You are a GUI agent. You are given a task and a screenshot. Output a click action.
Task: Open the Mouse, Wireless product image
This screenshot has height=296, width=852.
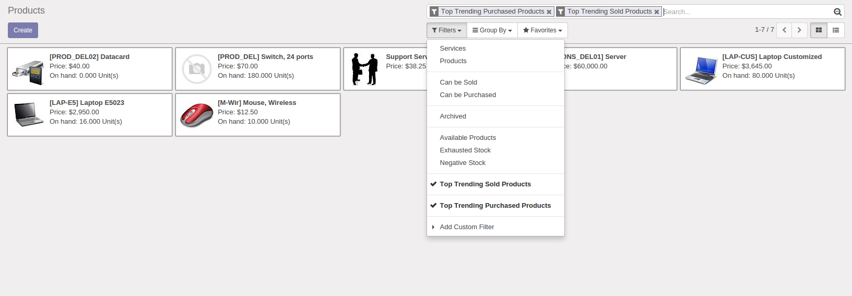coord(197,115)
